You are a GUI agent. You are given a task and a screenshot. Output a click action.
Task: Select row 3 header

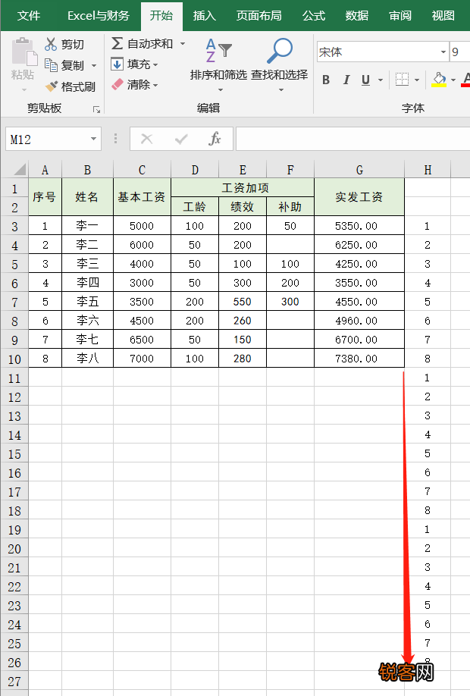[x=14, y=227]
